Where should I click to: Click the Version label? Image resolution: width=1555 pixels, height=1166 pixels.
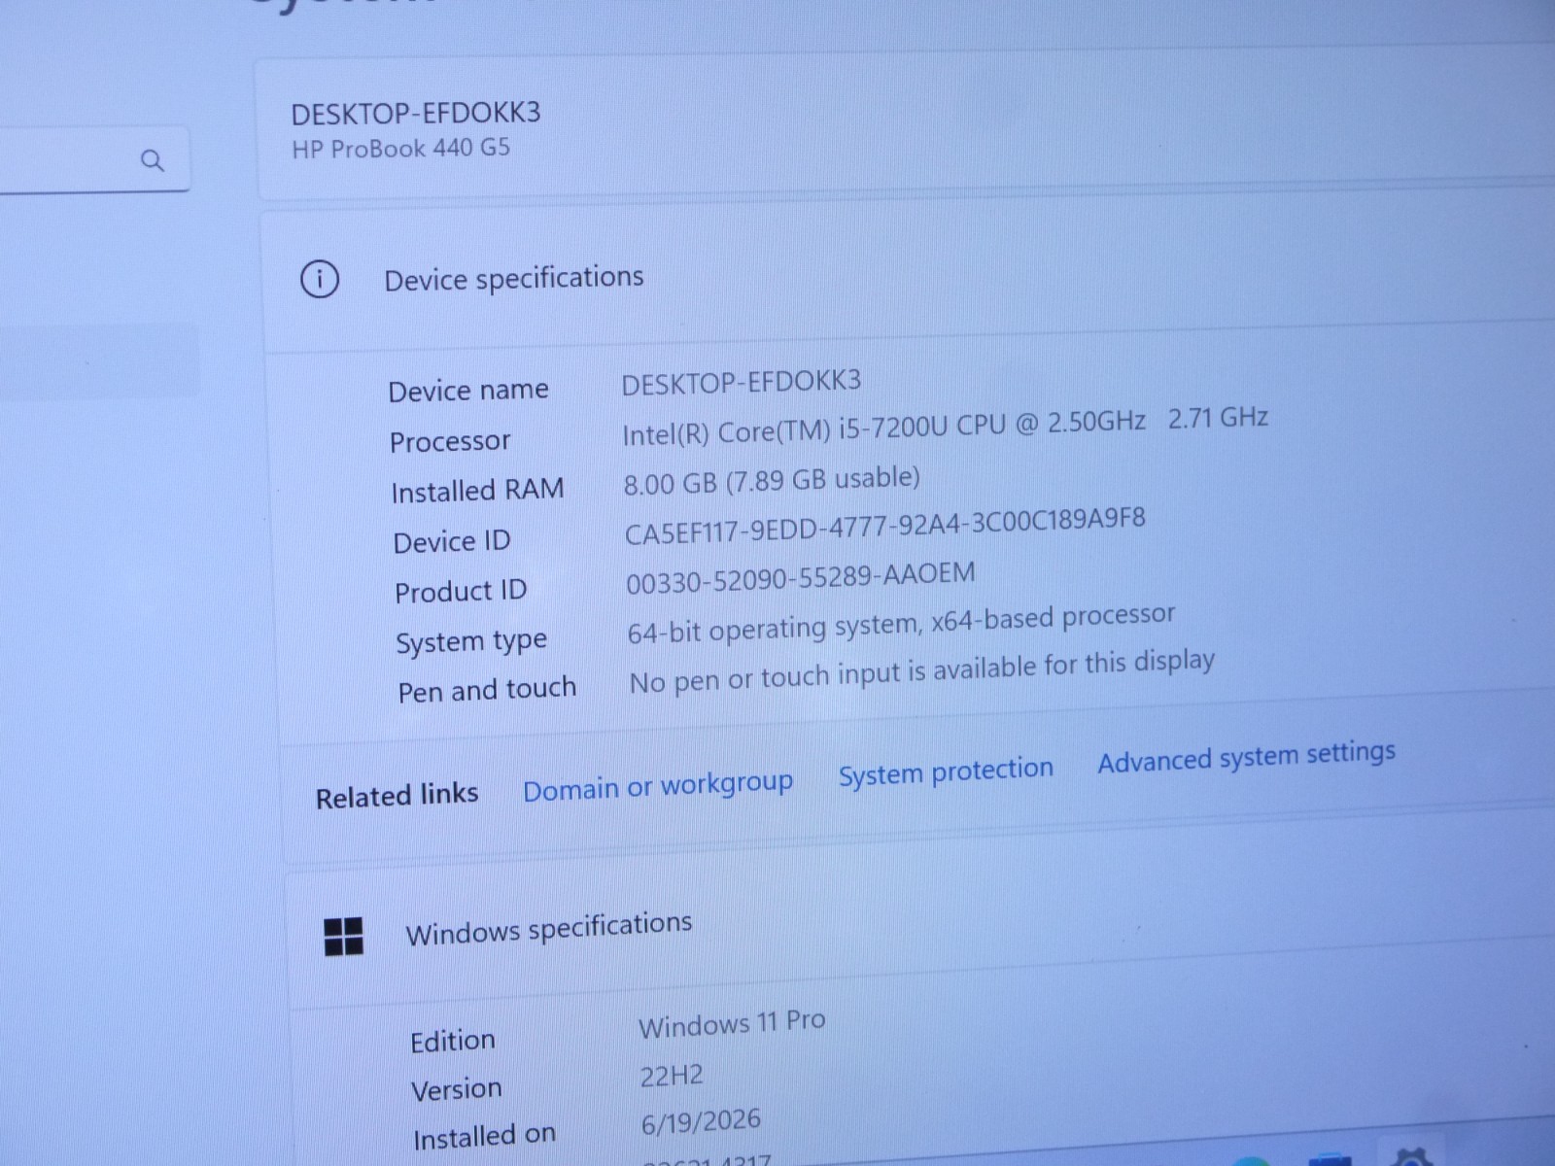coord(456,1090)
